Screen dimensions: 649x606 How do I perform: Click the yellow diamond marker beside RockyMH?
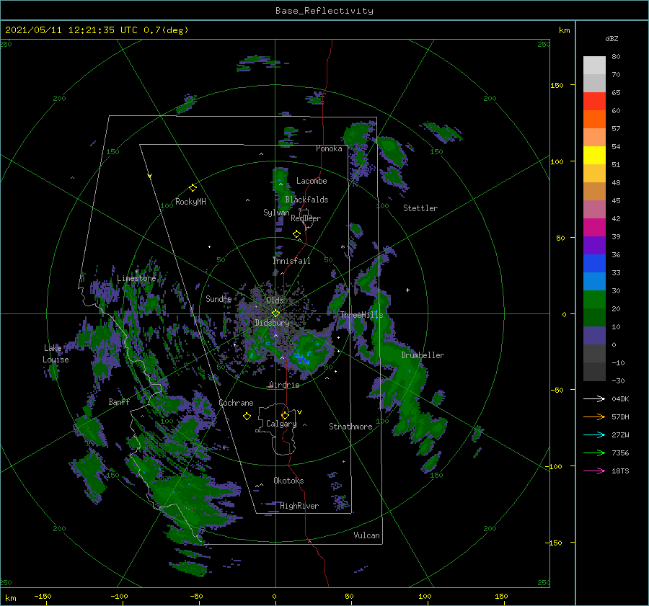pyautogui.click(x=193, y=188)
